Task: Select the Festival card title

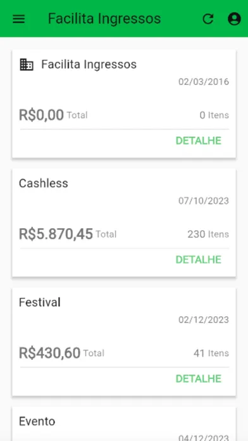Action: [x=40, y=302]
